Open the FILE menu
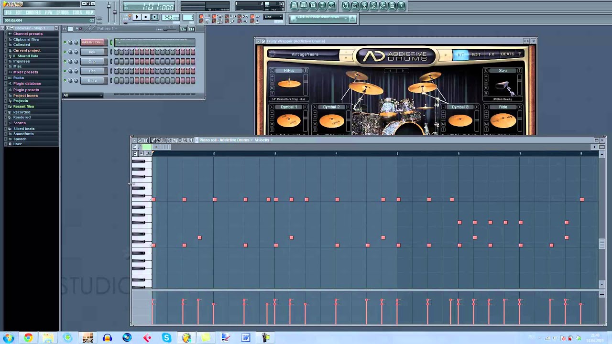 [x=8, y=12]
